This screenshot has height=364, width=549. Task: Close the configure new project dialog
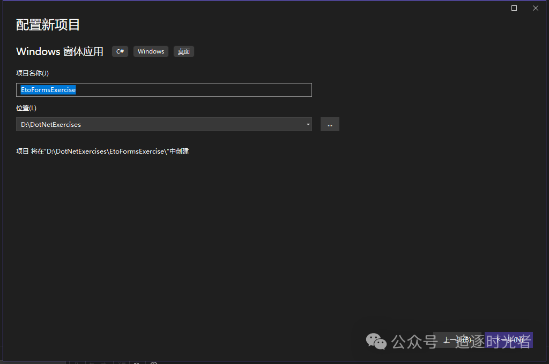point(535,8)
